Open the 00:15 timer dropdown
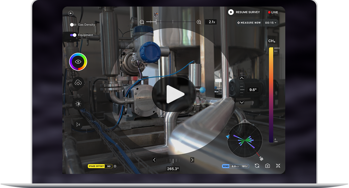The height and width of the screenshot is (188, 349). 271,23
